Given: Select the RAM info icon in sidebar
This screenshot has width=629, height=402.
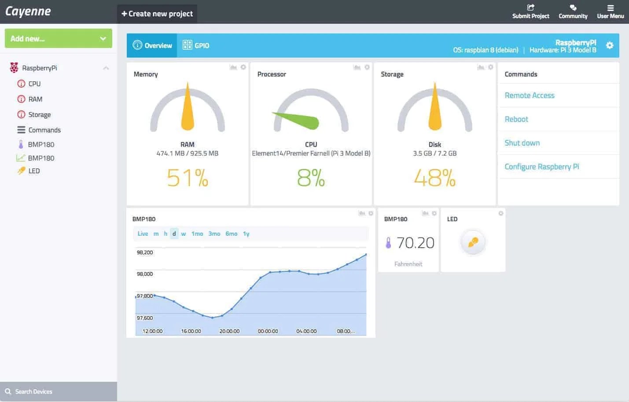Looking at the screenshot, I should pyautogui.click(x=21, y=99).
